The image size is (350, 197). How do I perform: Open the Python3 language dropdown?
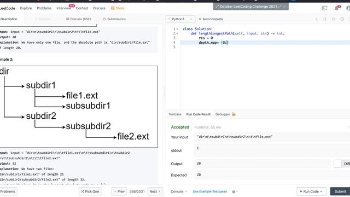pyautogui.click(x=180, y=19)
